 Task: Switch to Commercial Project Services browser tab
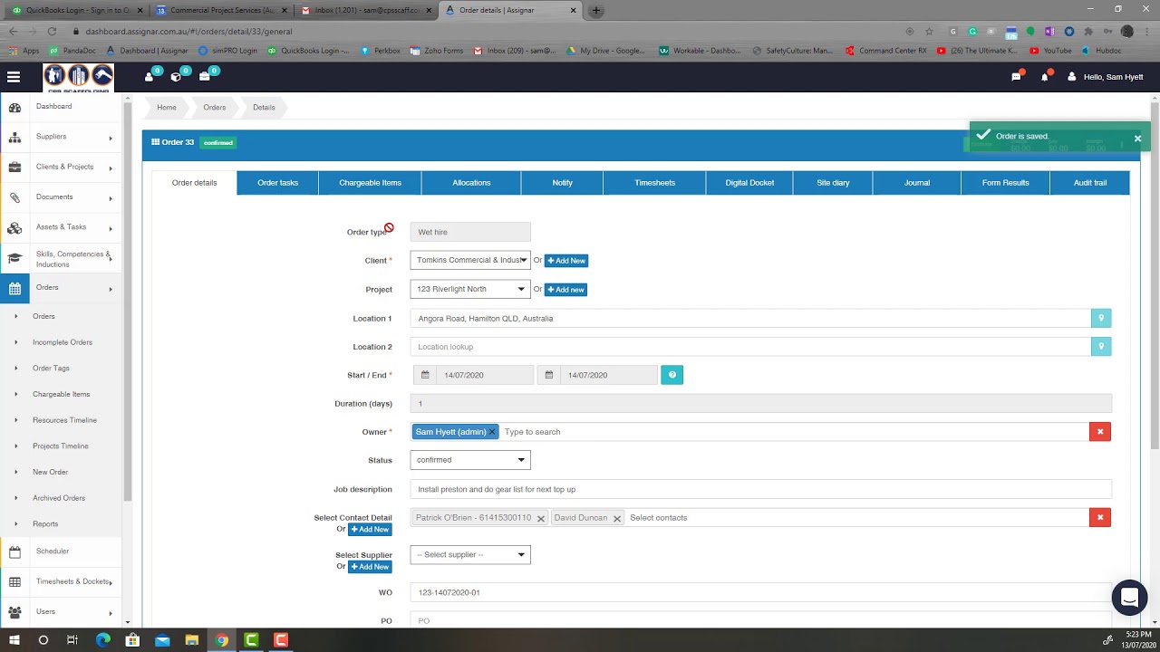tap(222, 10)
